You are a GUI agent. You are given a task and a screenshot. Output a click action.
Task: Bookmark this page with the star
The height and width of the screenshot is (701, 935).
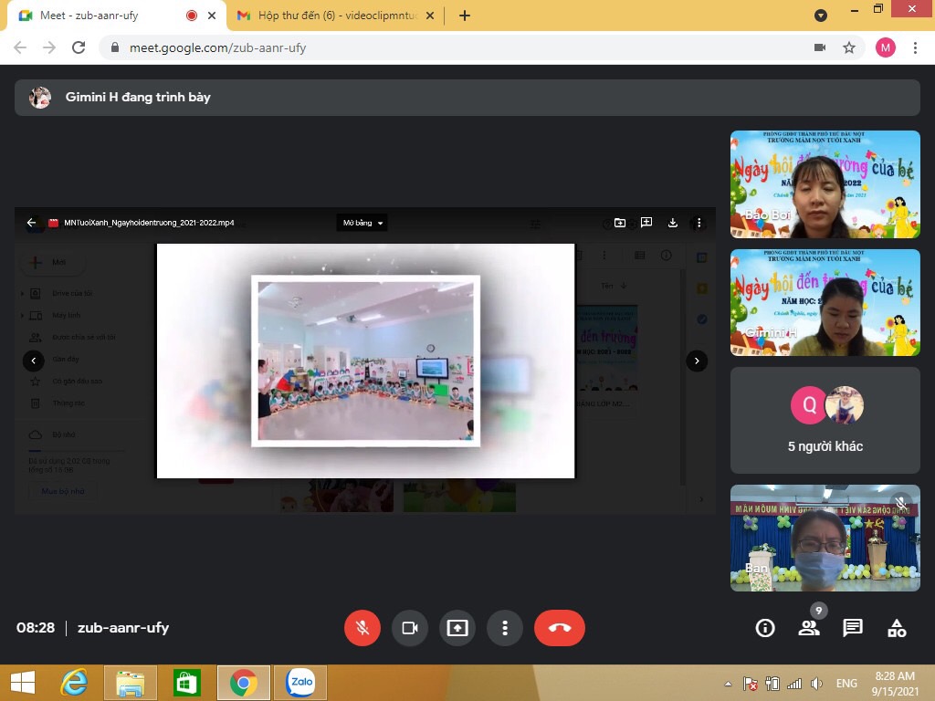[849, 47]
